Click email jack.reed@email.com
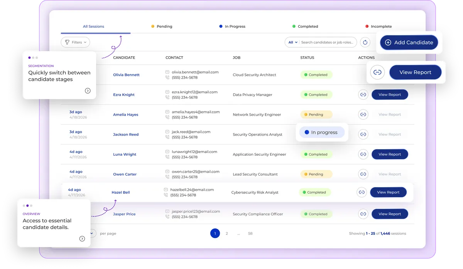This screenshot has width=463, height=269. [191, 132]
